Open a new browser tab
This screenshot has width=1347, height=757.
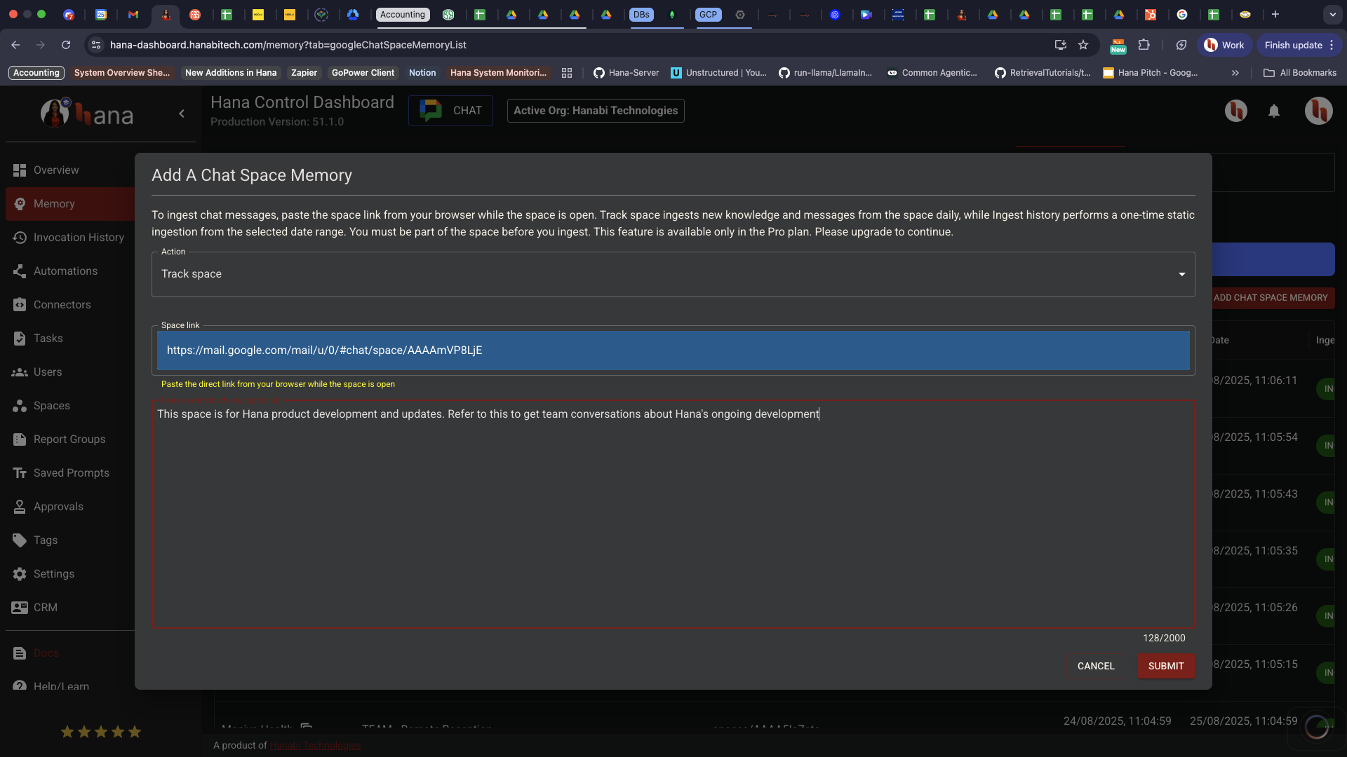[1275, 14]
